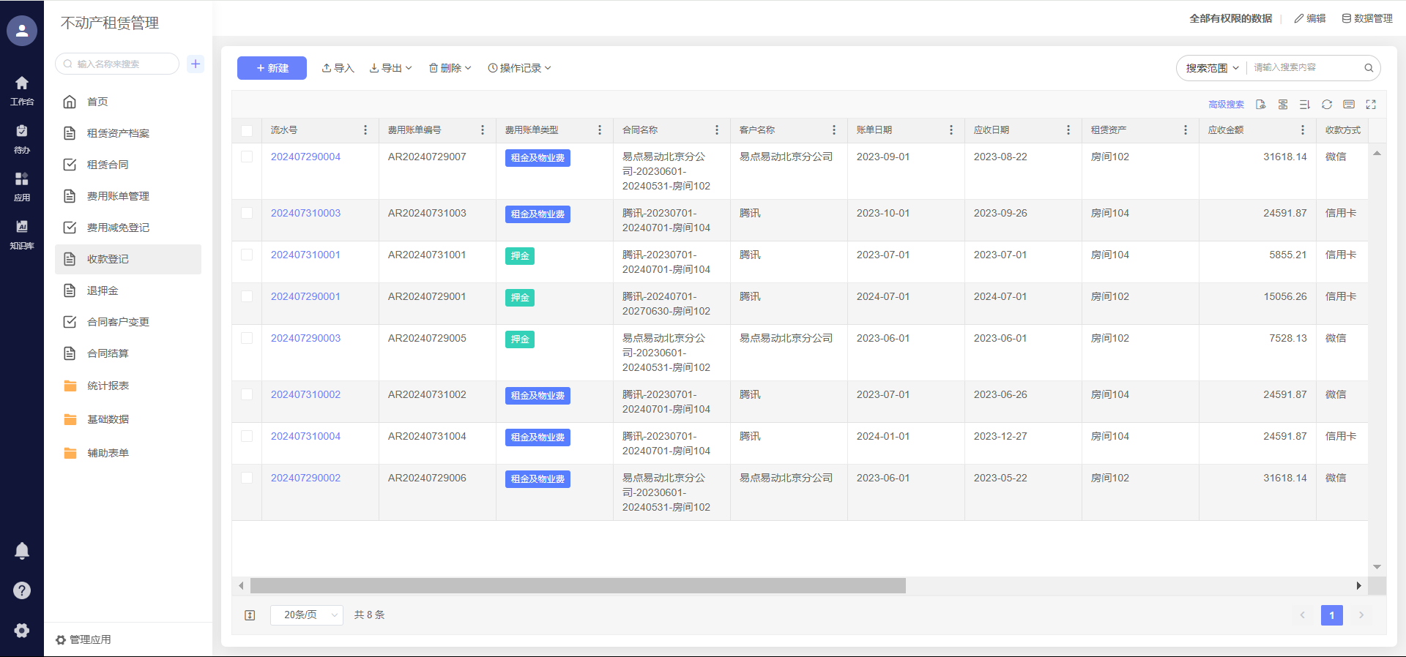The width and height of the screenshot is (1406, 657).
Task: Select checkbox for row 202407310001
Action: tap(247, 255)
